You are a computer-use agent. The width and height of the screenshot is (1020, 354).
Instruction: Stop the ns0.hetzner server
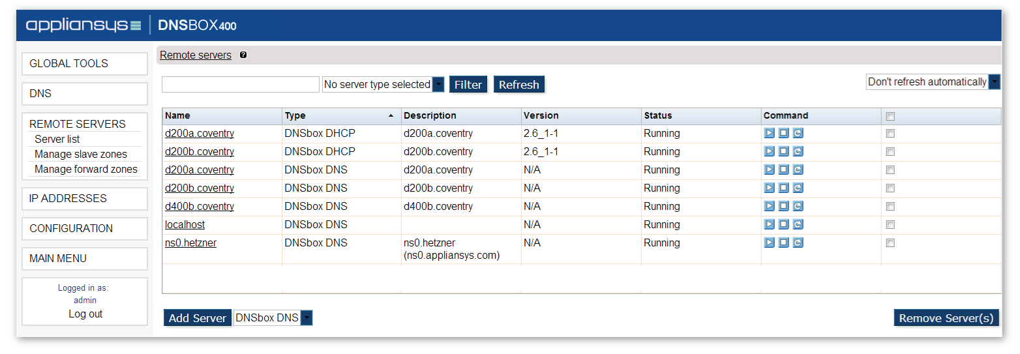pyautogui.click(x=784, y=243)
